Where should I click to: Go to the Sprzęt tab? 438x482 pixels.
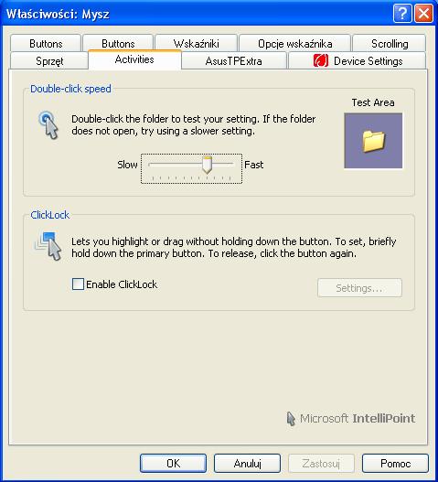(49, 61)
